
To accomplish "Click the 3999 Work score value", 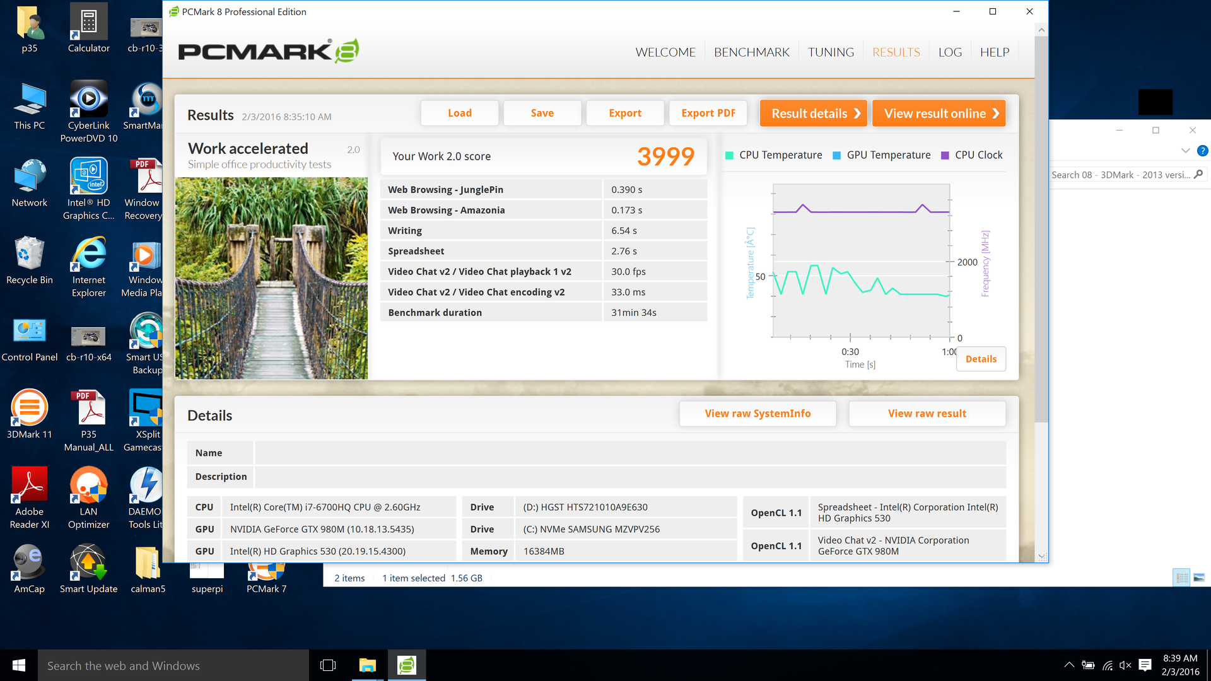I will (665, 156).
